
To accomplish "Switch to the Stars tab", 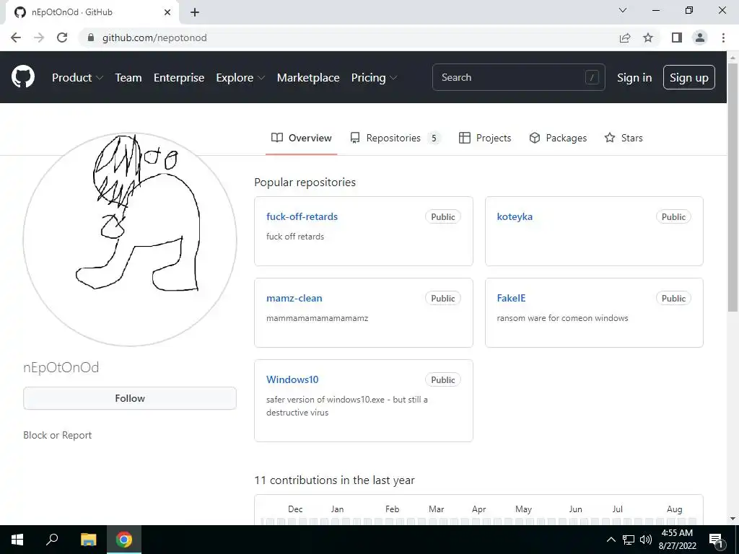I will click(x=624, y=138).
